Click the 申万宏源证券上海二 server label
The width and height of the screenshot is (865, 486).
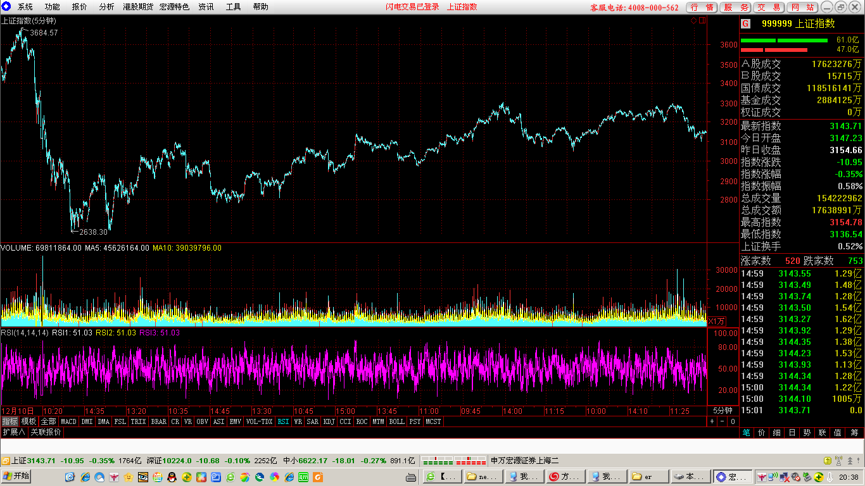click(x=524, y=461)
